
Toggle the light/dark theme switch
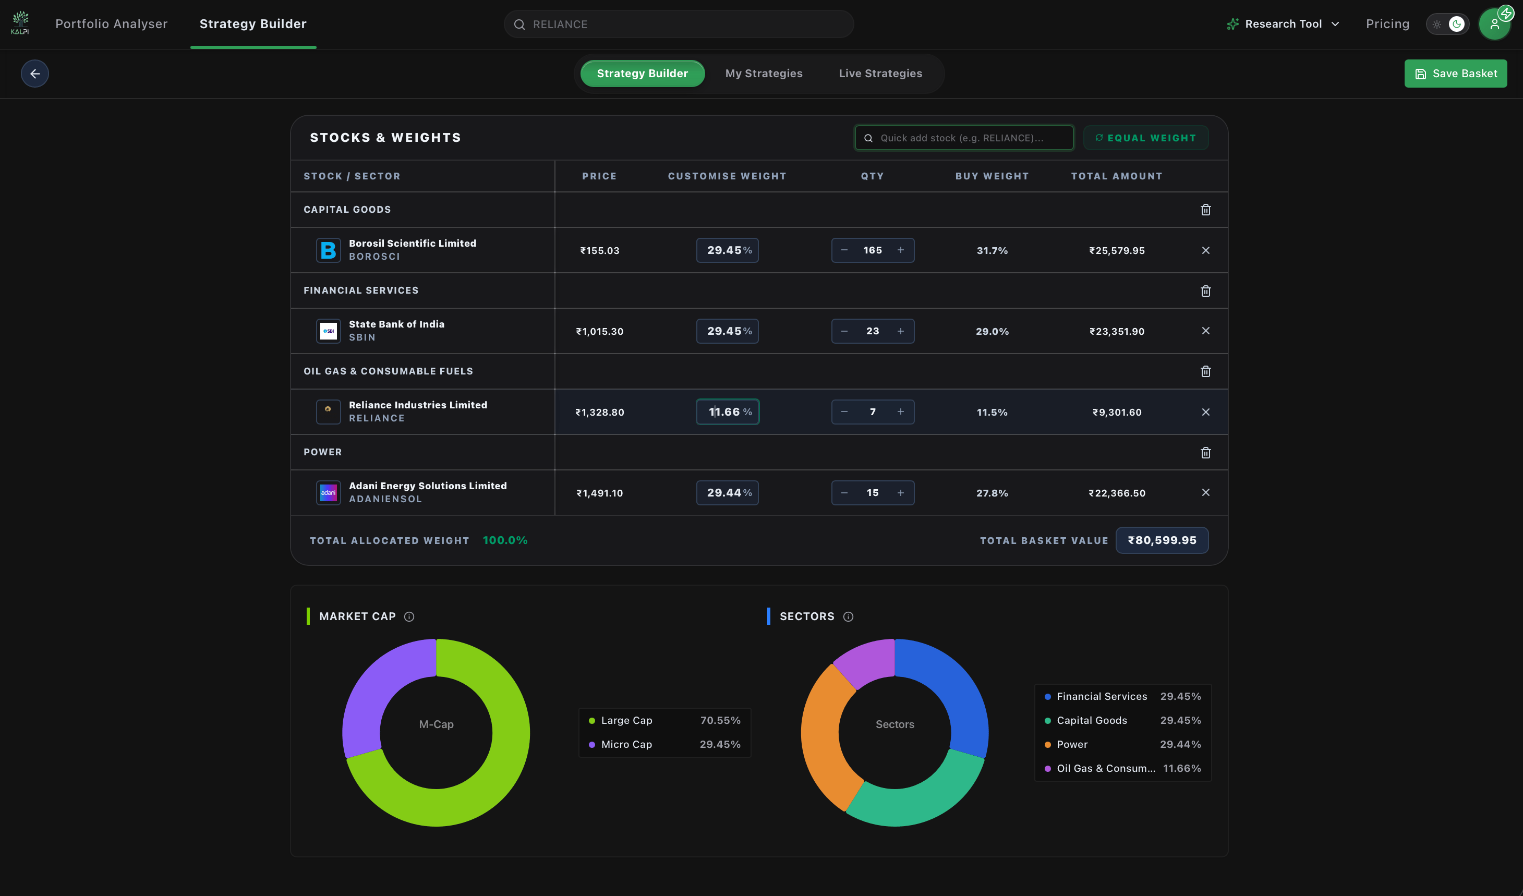pos(1447,24)
